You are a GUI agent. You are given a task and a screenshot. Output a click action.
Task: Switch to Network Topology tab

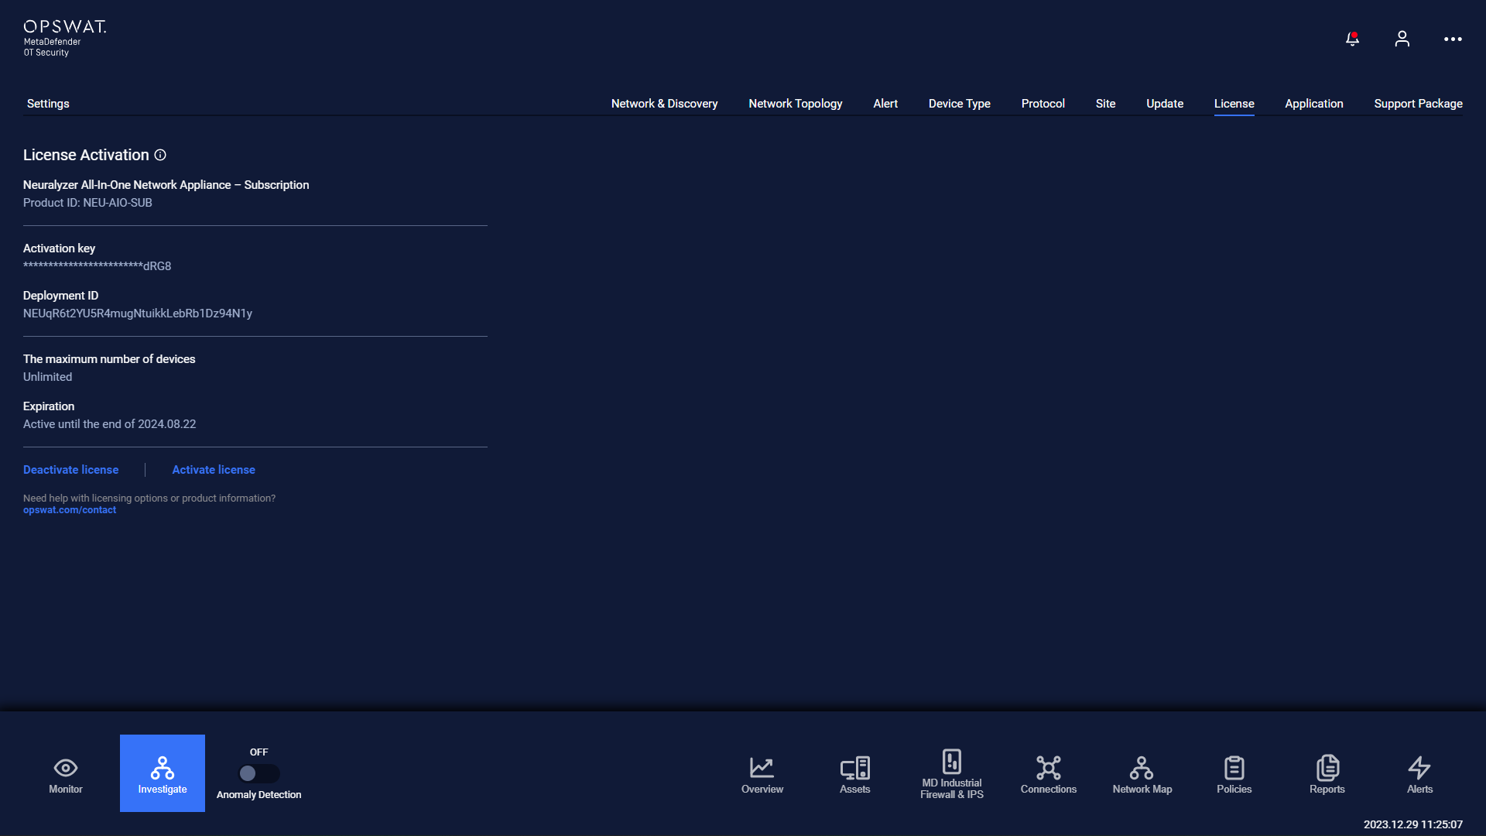[795, 104]
